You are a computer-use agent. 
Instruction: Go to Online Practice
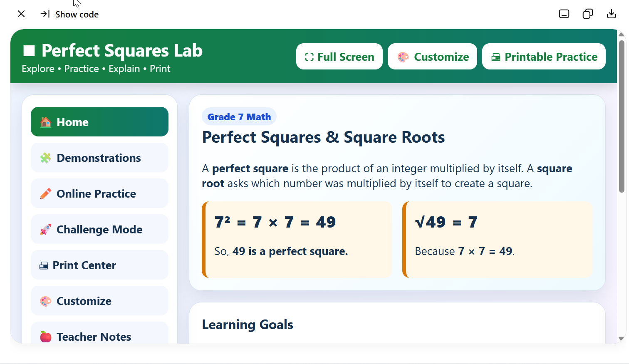point(99,193)
